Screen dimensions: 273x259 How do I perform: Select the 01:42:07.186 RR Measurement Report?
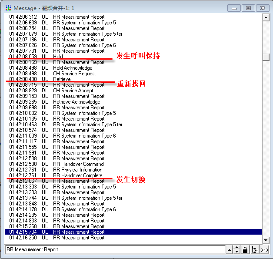coord(133,40)
